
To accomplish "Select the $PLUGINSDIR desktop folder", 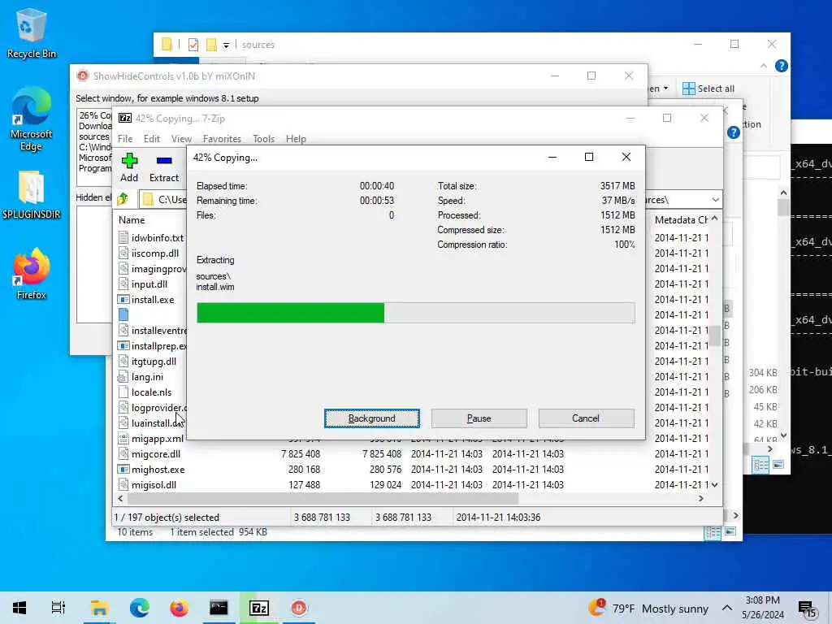I will [32, 195].
